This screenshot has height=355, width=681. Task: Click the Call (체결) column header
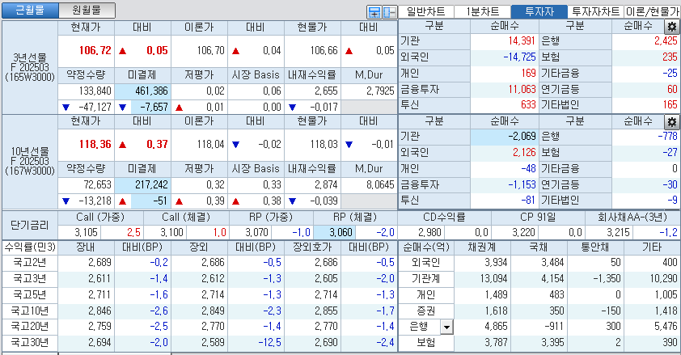pyautogui.click(x=186, y=217)
